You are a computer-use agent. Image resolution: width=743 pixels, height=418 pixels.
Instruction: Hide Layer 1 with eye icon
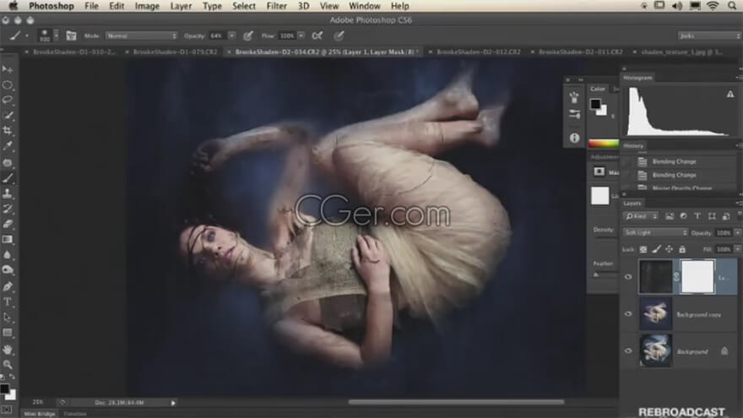pos(628,277)
